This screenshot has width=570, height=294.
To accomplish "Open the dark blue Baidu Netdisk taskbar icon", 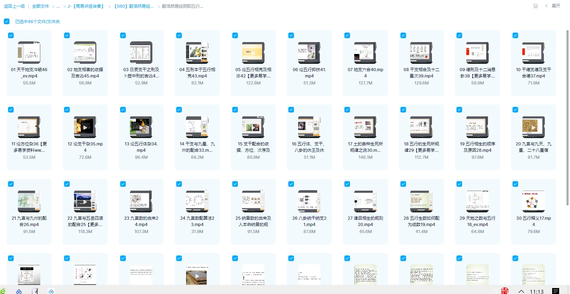I will point(19,291).
